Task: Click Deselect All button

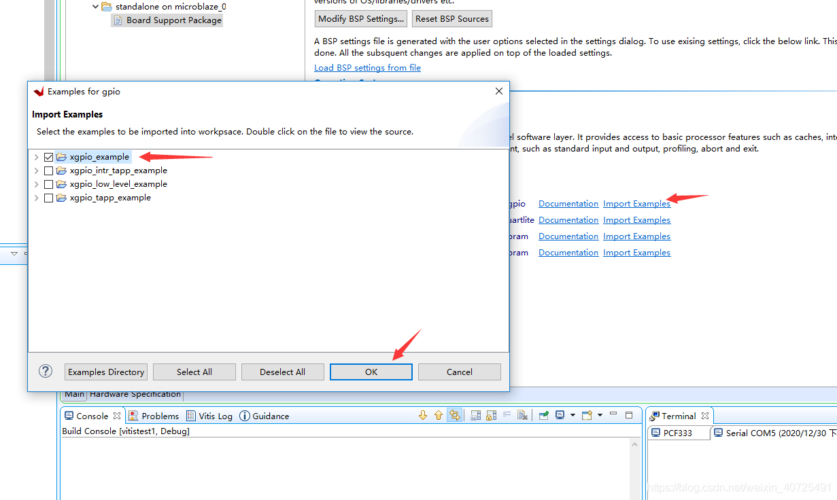Action: (283, 372)
